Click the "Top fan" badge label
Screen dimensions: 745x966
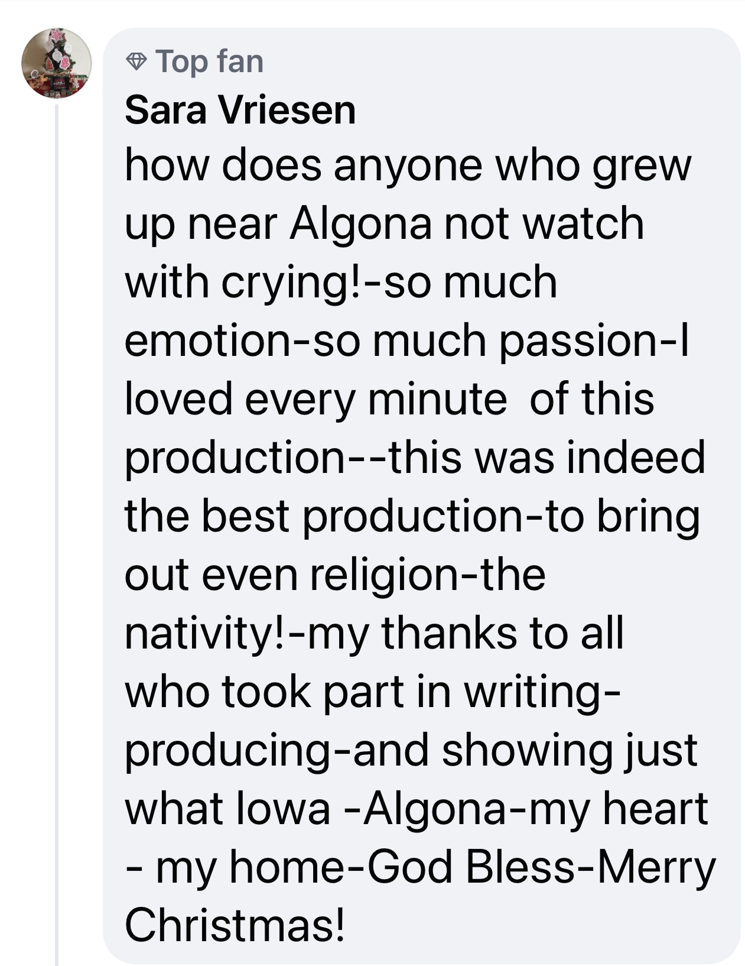pos(210,61)
